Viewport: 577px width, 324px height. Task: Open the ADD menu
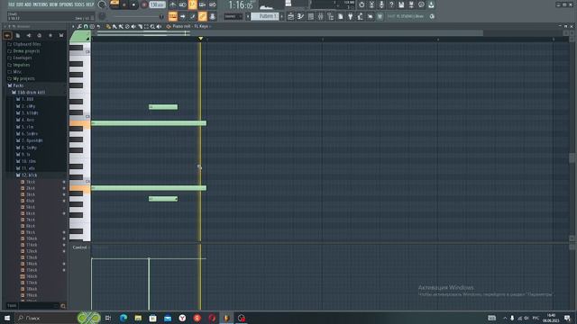click(28, 4)
